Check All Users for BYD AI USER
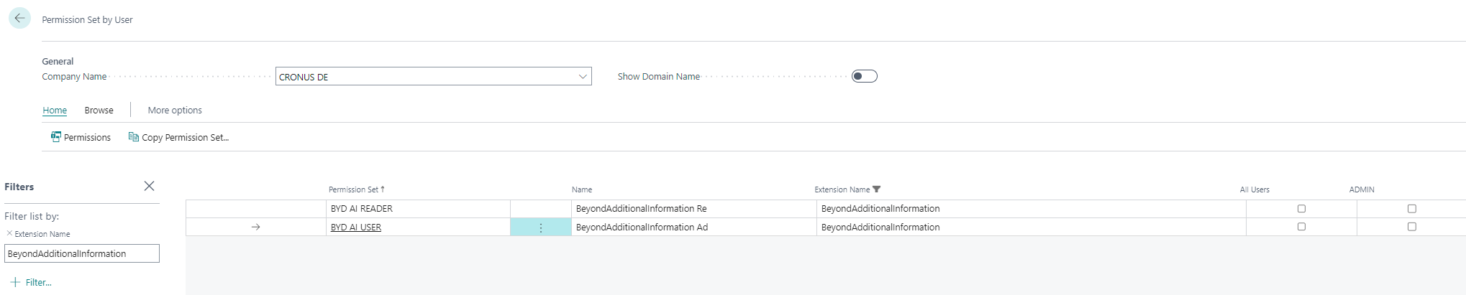1466x295 pixels. tap(1301, 227)
